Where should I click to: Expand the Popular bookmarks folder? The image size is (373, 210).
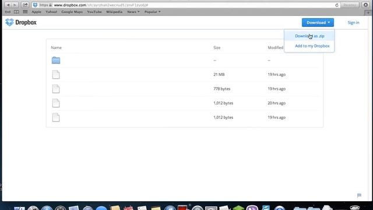click(x=152, y=12)
